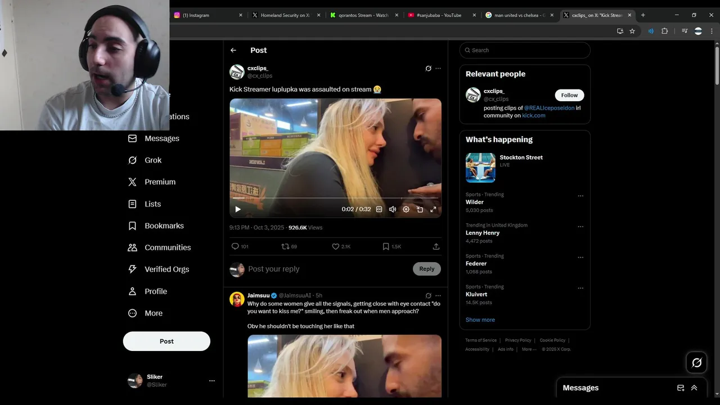This screenshot has width=720, height=405.
Task: Open the Terms of Service link
Action: point(481,340)
